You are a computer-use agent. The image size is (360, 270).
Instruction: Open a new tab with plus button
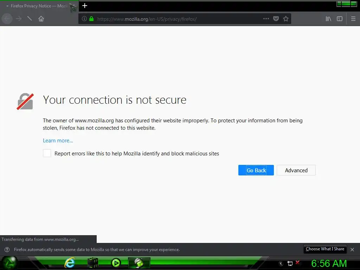pos(85,6)
